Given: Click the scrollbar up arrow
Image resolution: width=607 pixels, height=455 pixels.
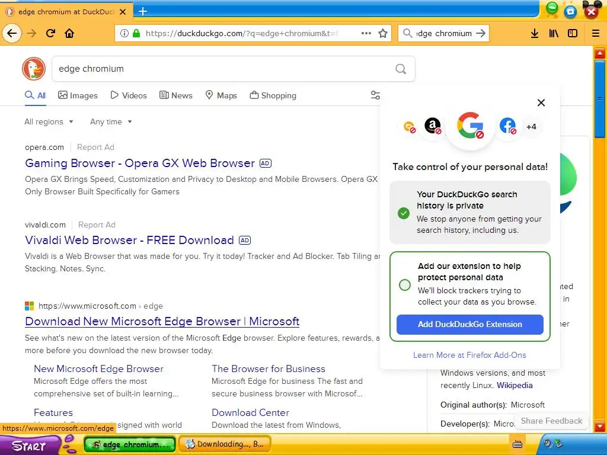Looking at the screenshot, I should pyautogui.click(x=600, y=53).
